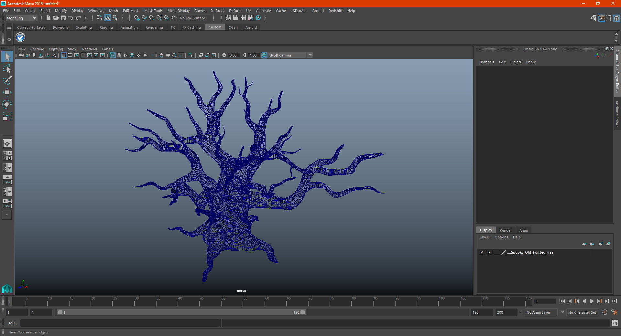Open the Modeling menu set dropdown

22,18
